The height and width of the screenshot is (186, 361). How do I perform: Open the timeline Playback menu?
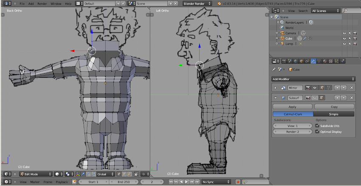click(62, 182)
